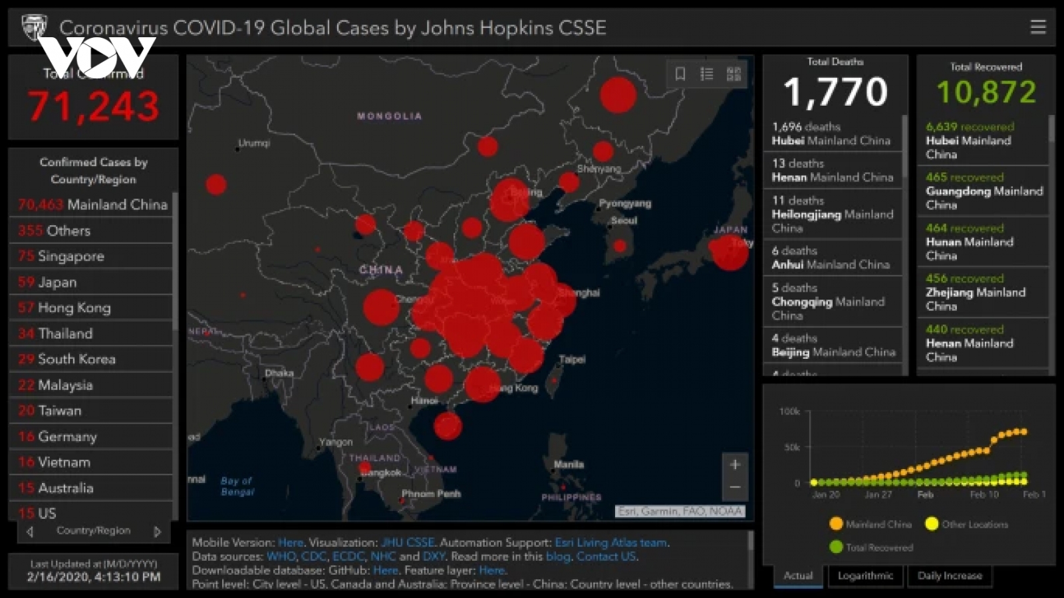Click the Heilongjiang 11 deaths entry
The width and height of the screenshot is (1064, 598).
pos(833,214)
